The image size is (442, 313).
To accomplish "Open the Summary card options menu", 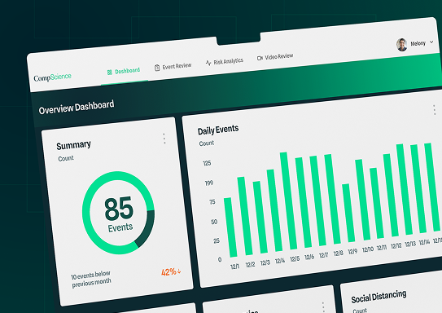I will tap(164, 139).
